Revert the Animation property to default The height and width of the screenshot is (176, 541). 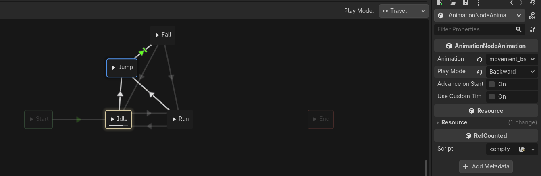pyautogui.click(x=479, y=59)
